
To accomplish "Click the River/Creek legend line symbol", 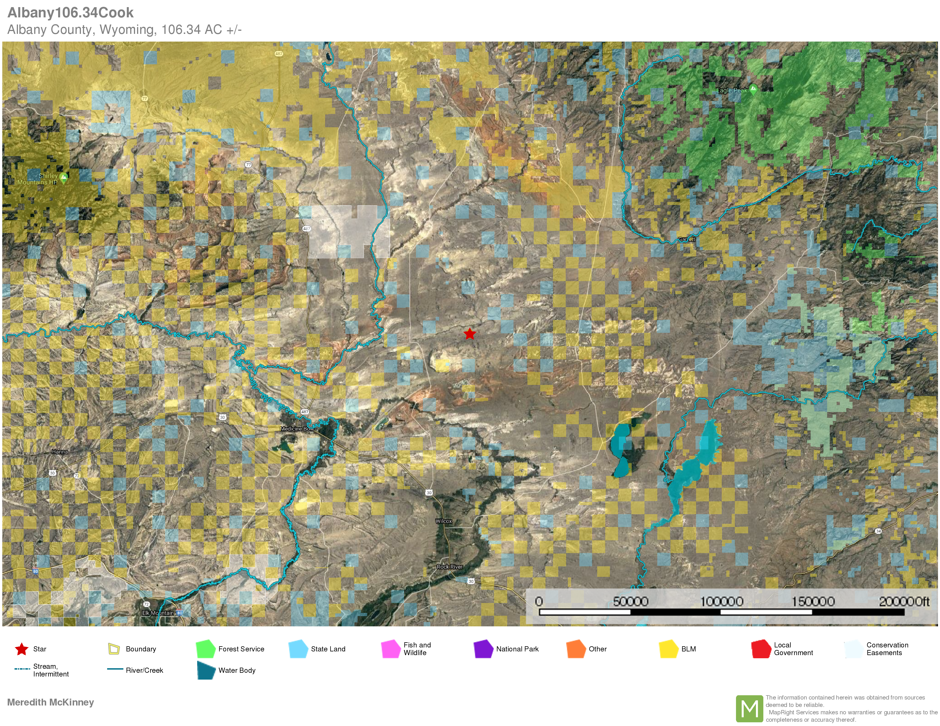I will pos(115,669).
